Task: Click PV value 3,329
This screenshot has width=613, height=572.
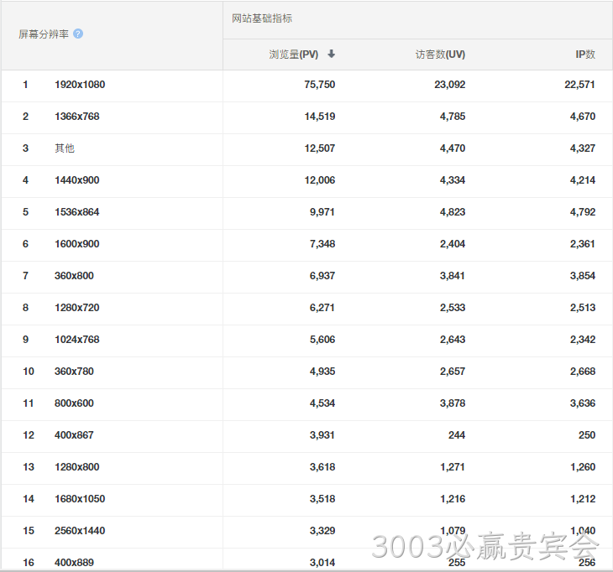Action: [x=322, y=531]
